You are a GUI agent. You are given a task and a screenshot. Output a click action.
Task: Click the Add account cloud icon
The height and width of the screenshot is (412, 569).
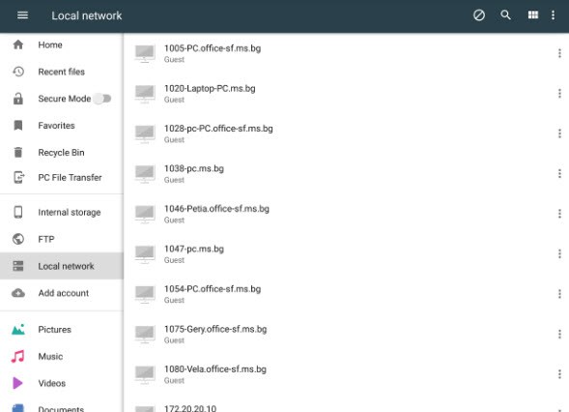tap(18, 293)
